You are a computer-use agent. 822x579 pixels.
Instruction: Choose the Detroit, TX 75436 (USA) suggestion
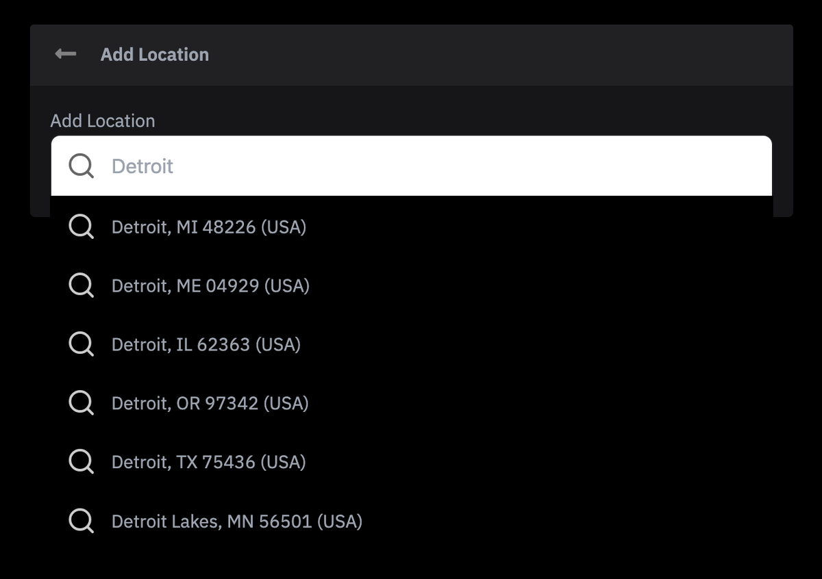(208, 462)
